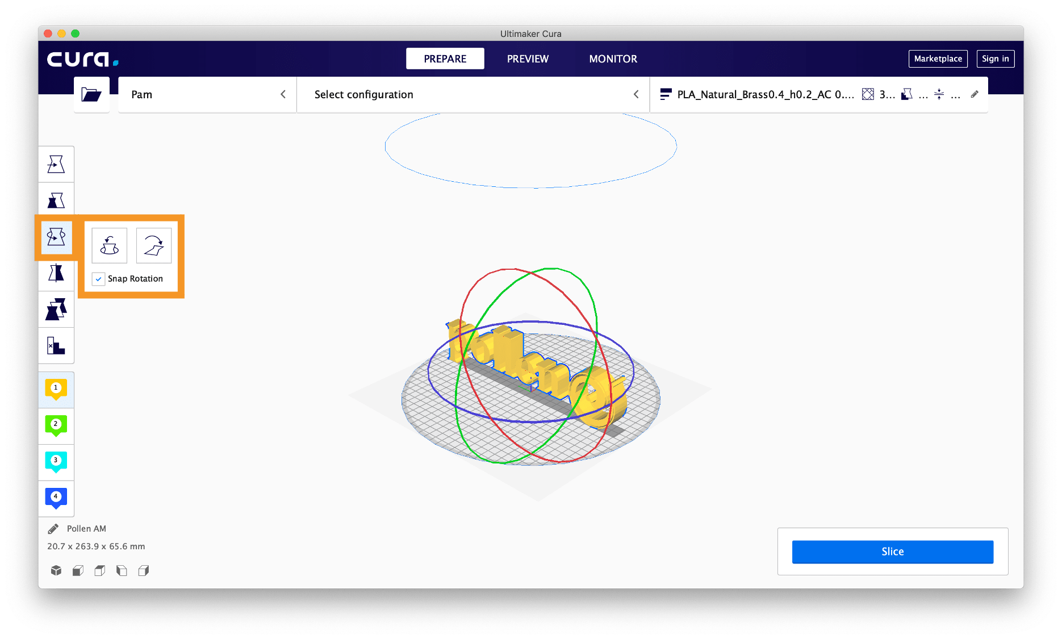
Task: Click the cura logo
Action: click(x=82, y=59)
